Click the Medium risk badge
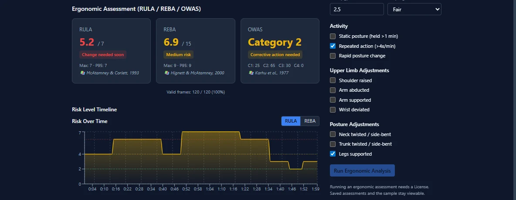This screenshot has height=200, width=516. (x=179, y=55)
